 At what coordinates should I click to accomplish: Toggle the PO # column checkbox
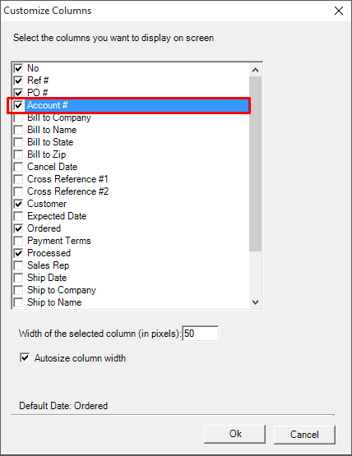[x=18, y=93]
